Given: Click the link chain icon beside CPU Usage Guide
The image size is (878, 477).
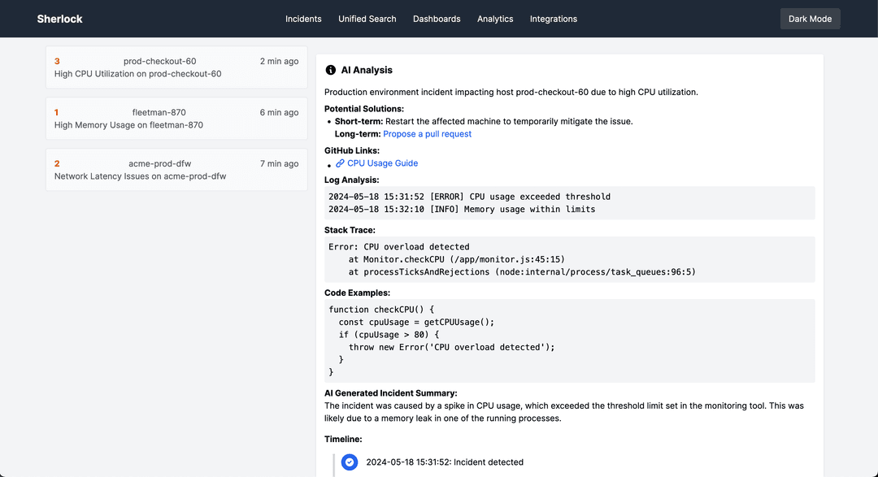Looking at the screenshot, I should point(340,163).
